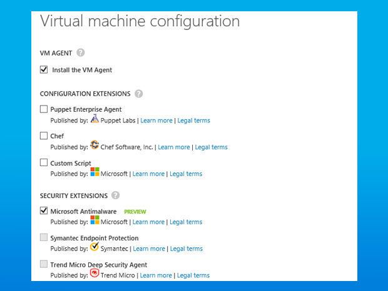The width and height of the screenshot is (388, 291).
Task: Open Legal terms for Puppet Labs
Action: click(x=194, y=121)
